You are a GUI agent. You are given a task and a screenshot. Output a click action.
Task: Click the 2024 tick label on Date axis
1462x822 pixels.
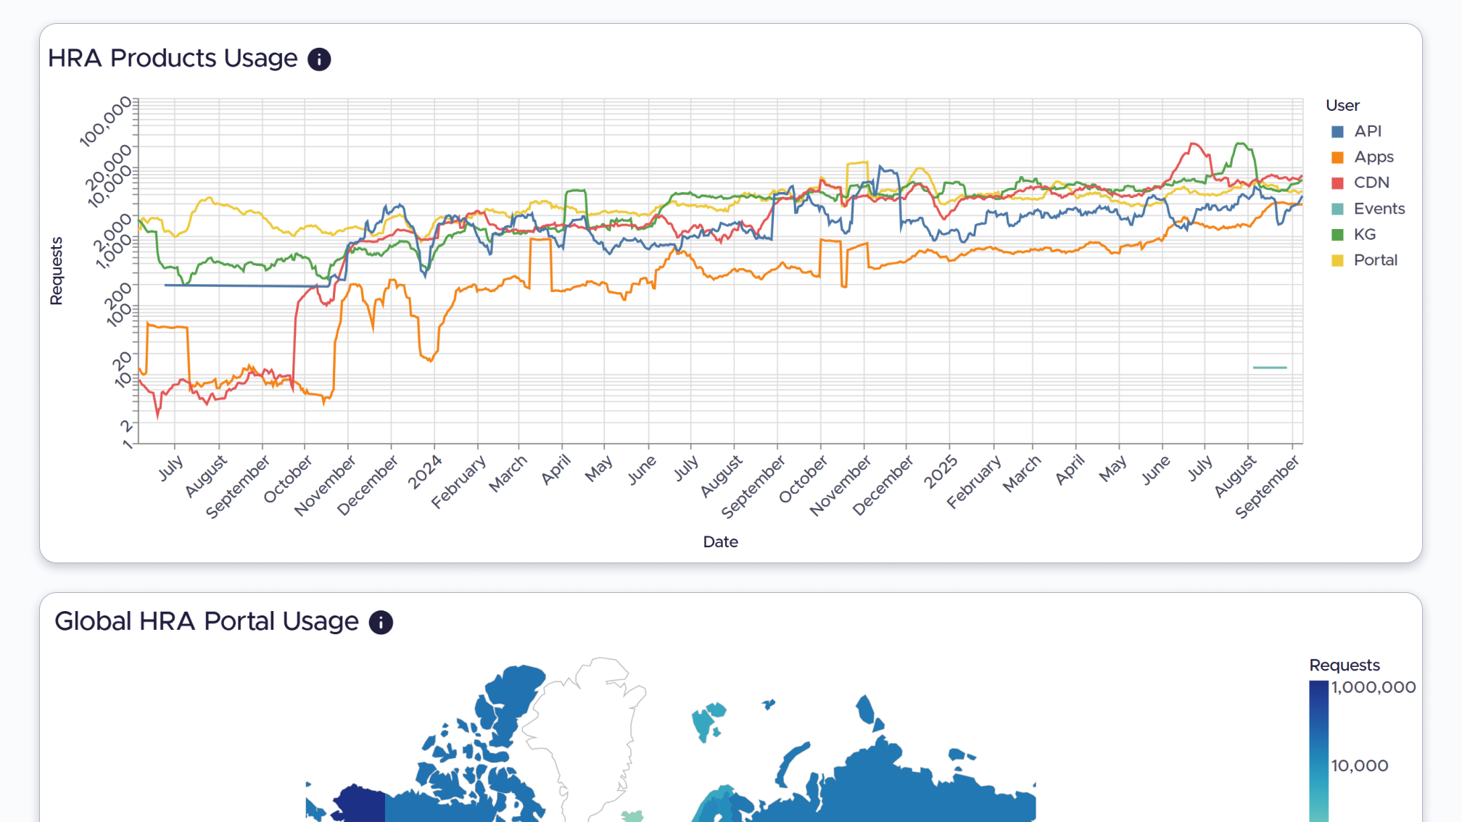(x=425, y=472)
